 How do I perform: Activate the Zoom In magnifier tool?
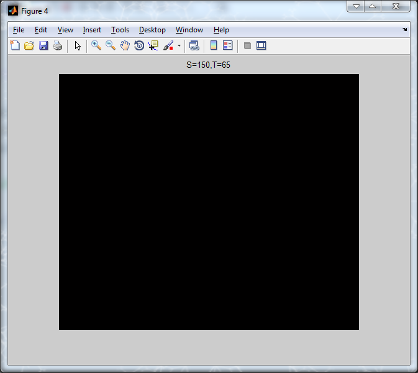96,45
